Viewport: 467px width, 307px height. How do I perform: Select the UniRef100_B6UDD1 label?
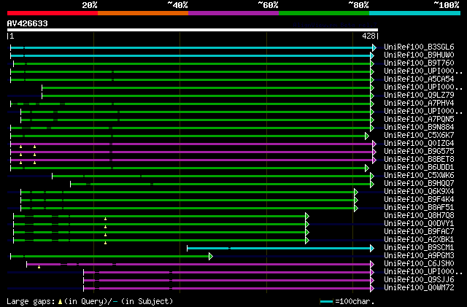(x=419, y=168)
